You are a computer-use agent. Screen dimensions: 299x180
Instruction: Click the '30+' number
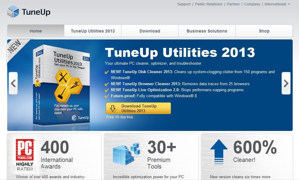click(x=162, y=147)
